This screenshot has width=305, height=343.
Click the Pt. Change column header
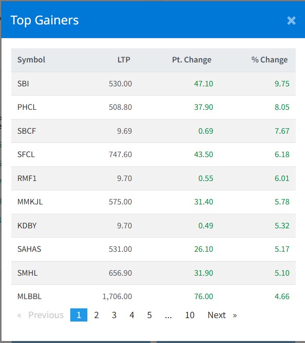pos(192,60)
